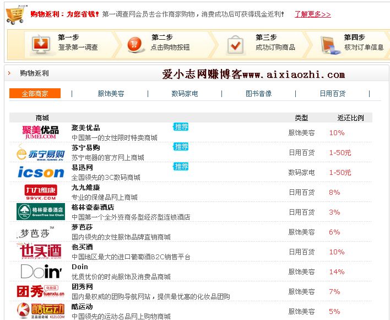
Task: Click the shopping cart icon at top
Action: coord(16,14)
